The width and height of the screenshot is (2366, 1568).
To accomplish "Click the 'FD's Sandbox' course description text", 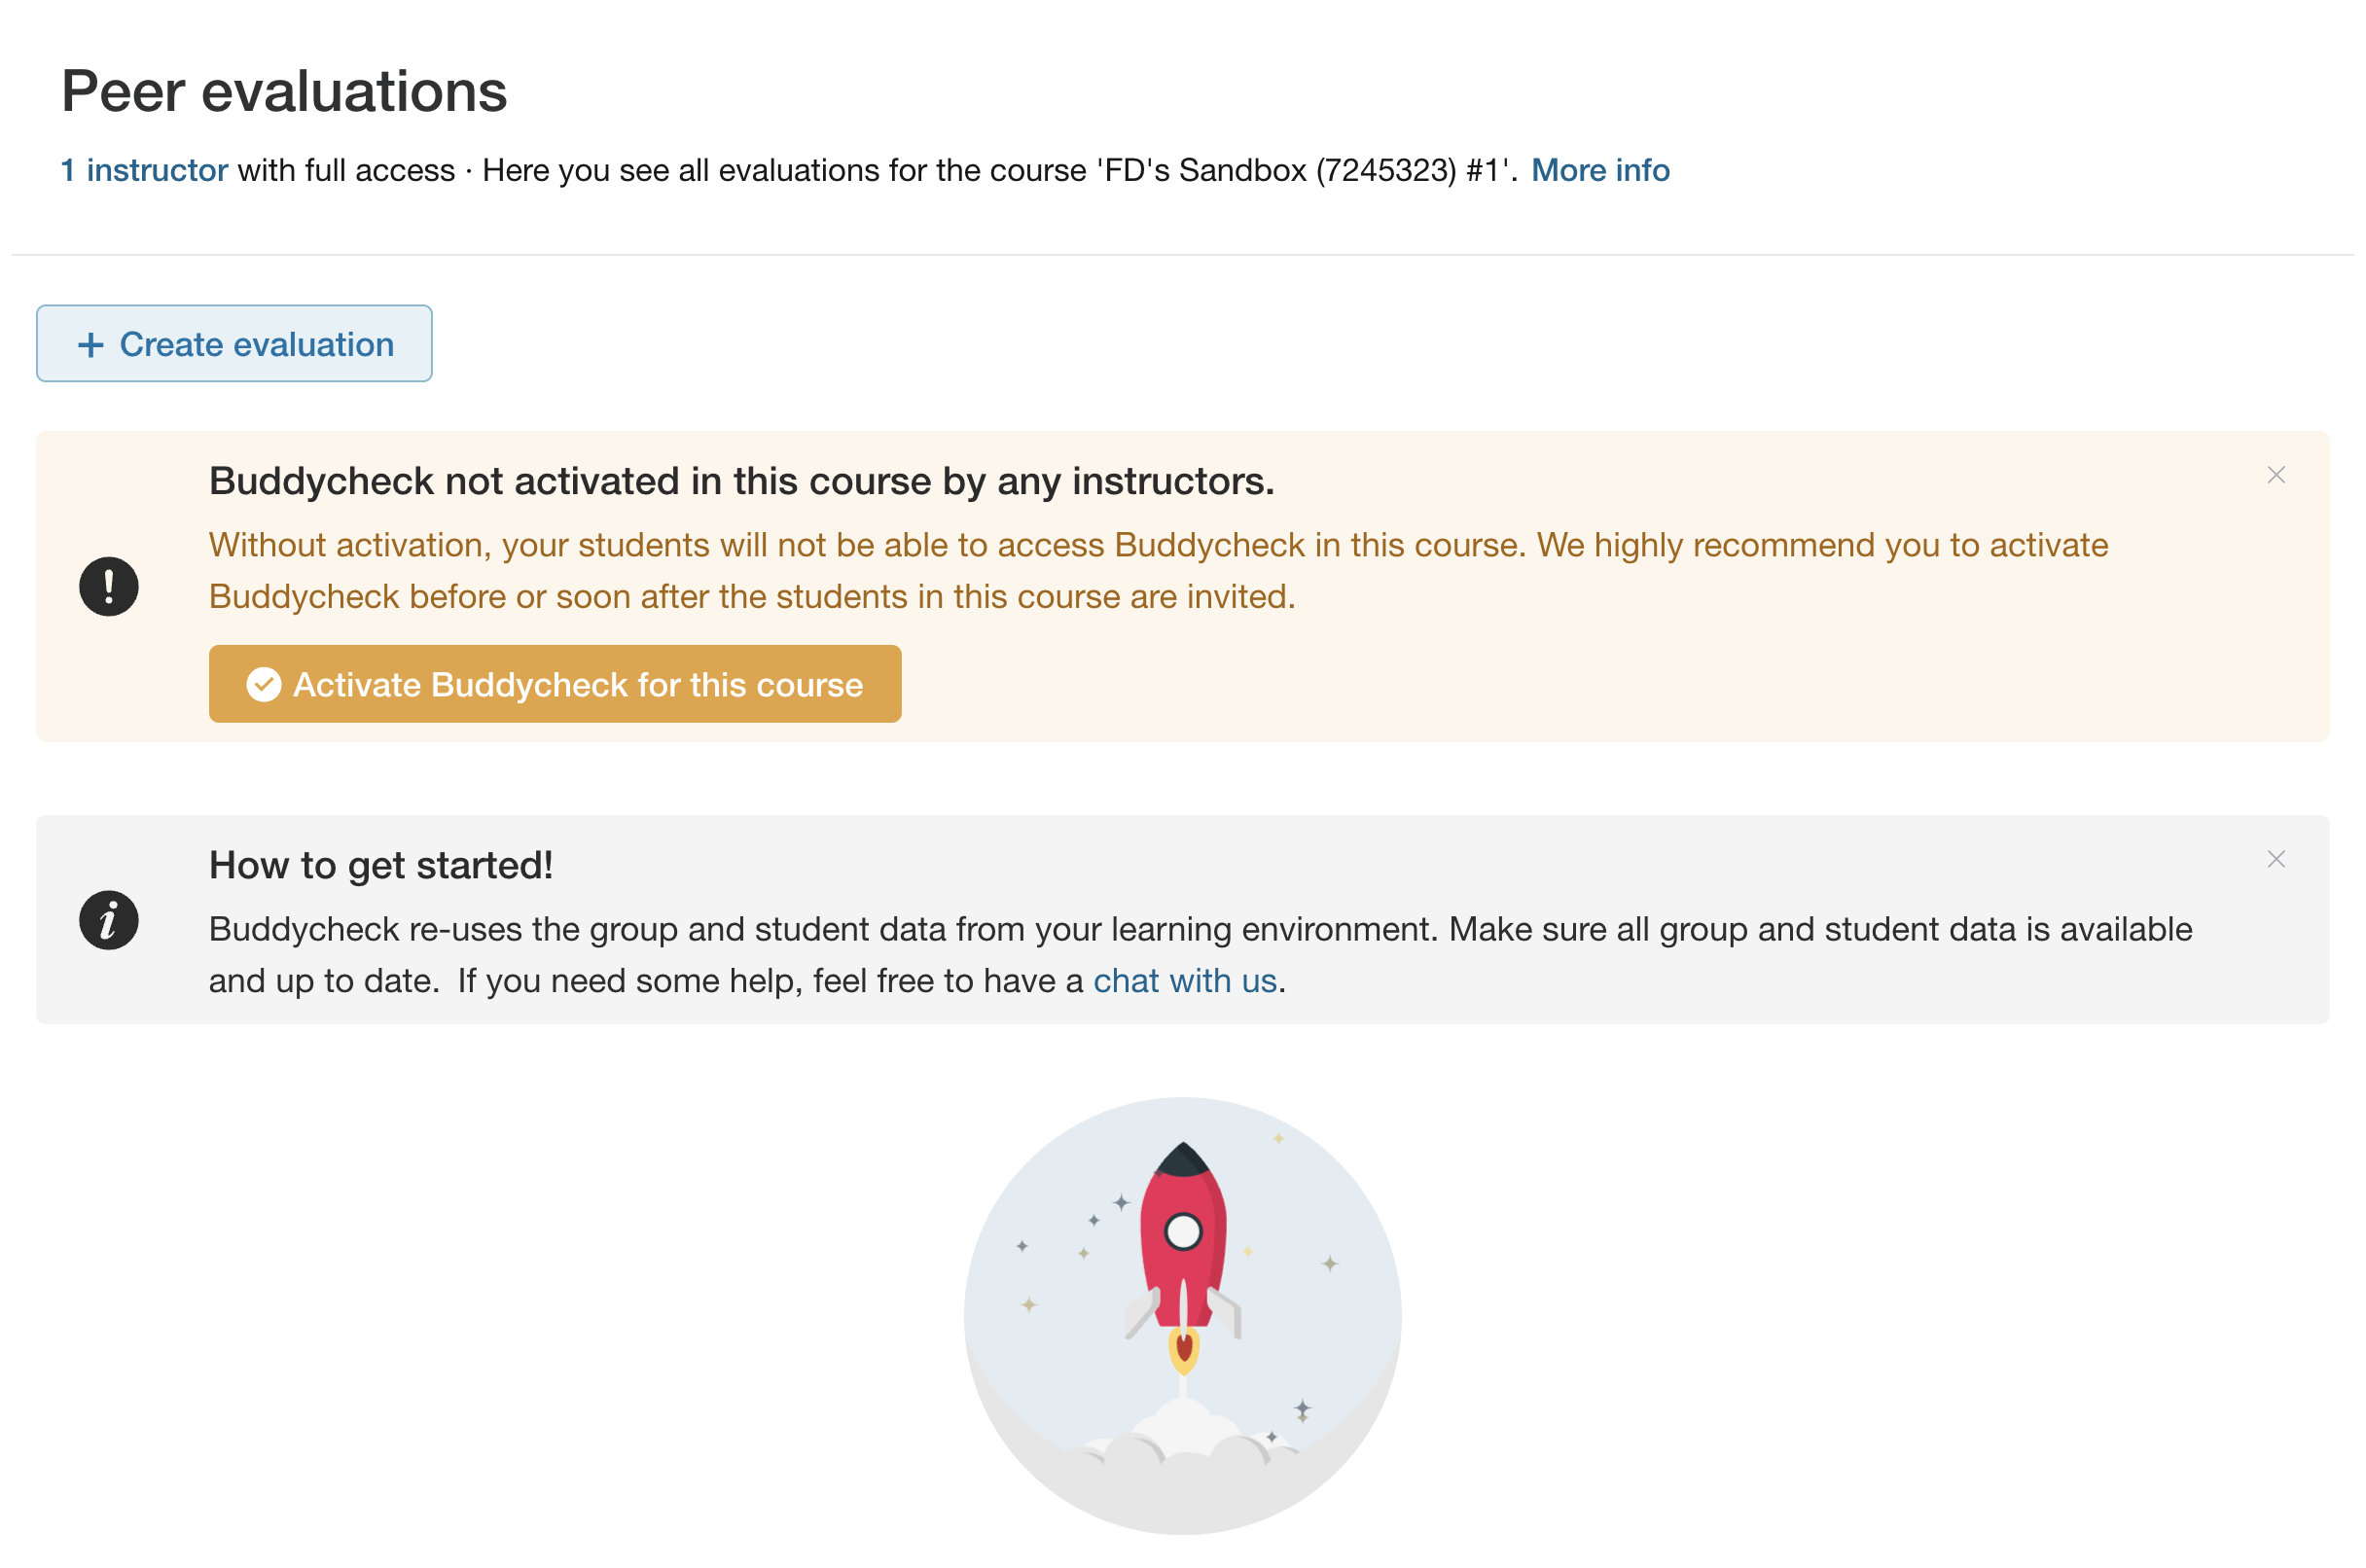I will [1000, 170].
